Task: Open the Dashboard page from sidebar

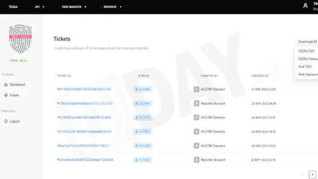Action: tap(17, 84)
